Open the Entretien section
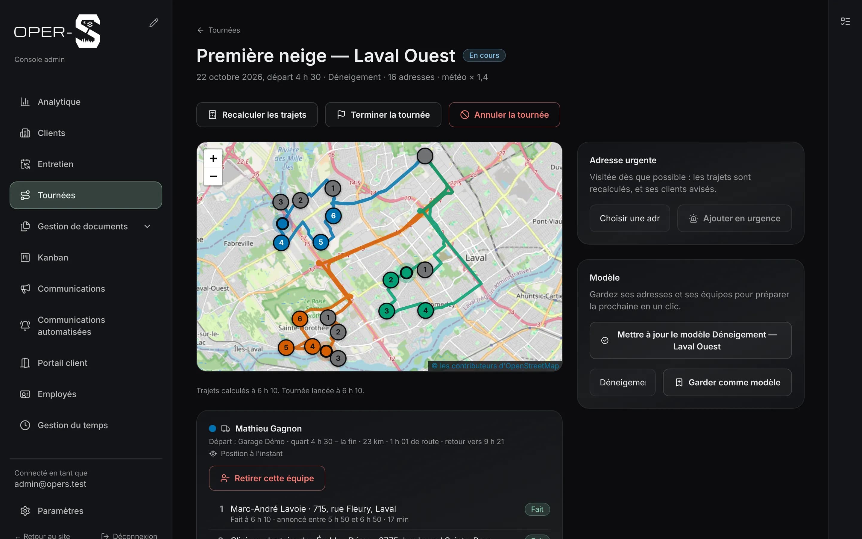Screen dimensions: 862x539 click(86, 164)
